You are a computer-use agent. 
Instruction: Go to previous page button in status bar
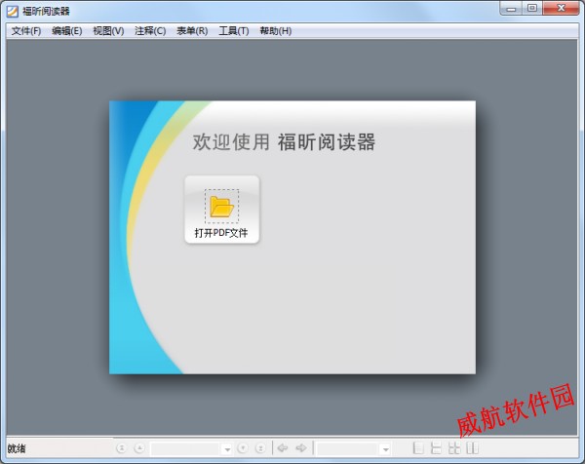pos(139,448)
